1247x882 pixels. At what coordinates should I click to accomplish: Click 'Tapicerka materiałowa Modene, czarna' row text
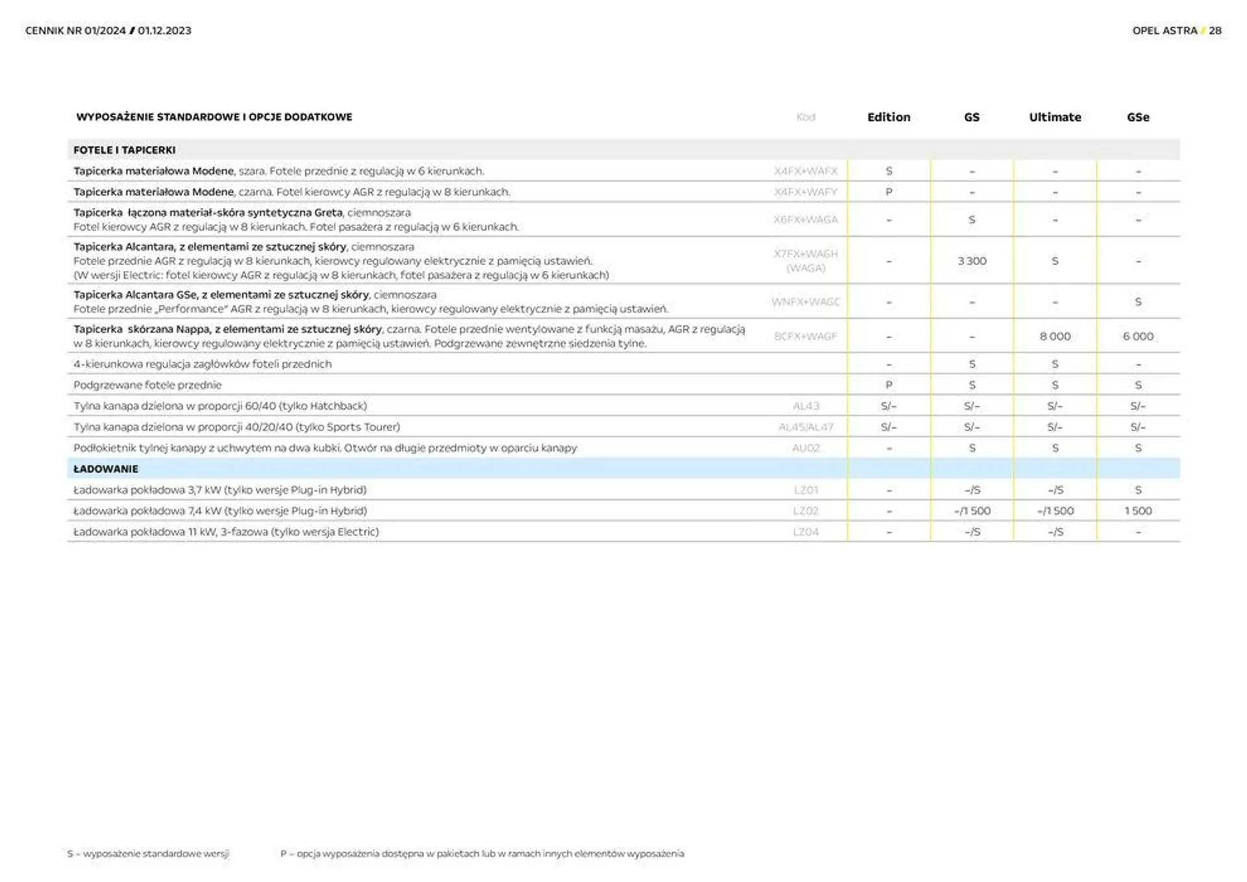click(x=292, y=192)
